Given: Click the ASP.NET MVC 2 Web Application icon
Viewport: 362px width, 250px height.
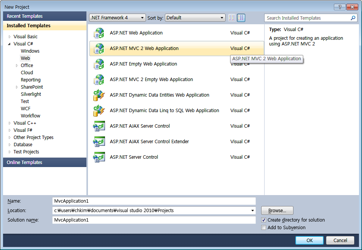Looking at the screenshot, I should 99,48.
